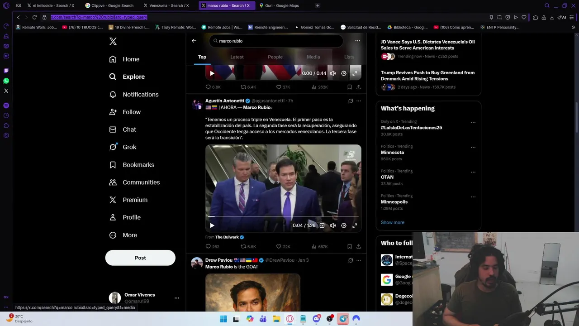This screenshot has height=326, width=579.
Task: Open Chat in X sidebar
Action: coord(123,129)
